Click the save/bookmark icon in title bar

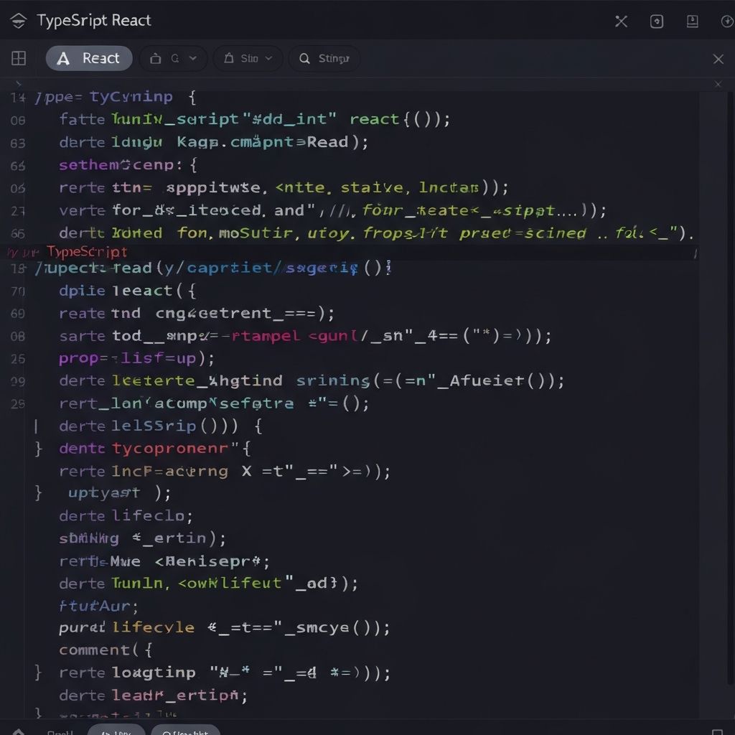[693, 22]
